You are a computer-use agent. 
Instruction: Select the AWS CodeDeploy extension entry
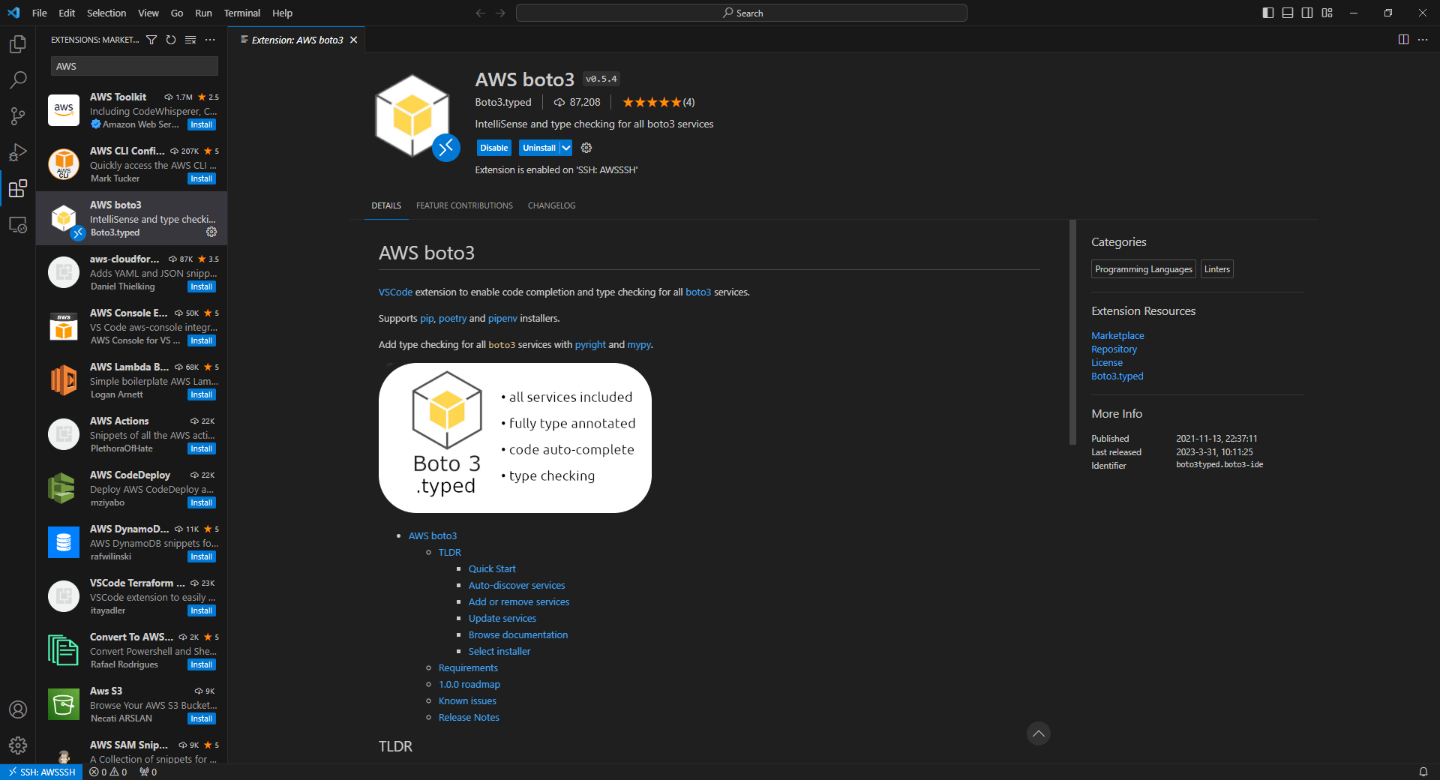(132, 488)
